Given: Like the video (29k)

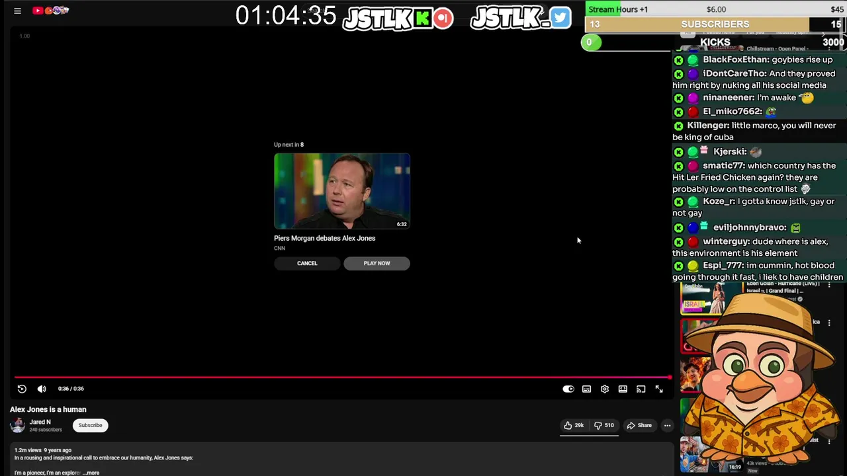Looking at the screenshot, I should pyautogui.click(x=574, y=425).
